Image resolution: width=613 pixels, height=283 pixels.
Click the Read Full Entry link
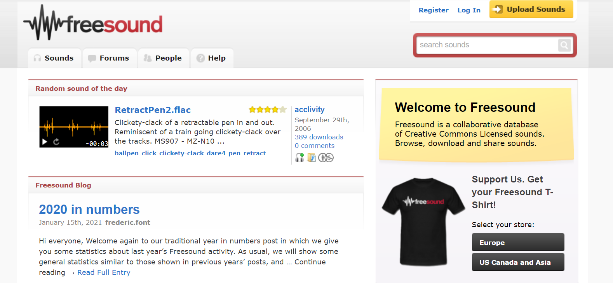pos(104,273)
